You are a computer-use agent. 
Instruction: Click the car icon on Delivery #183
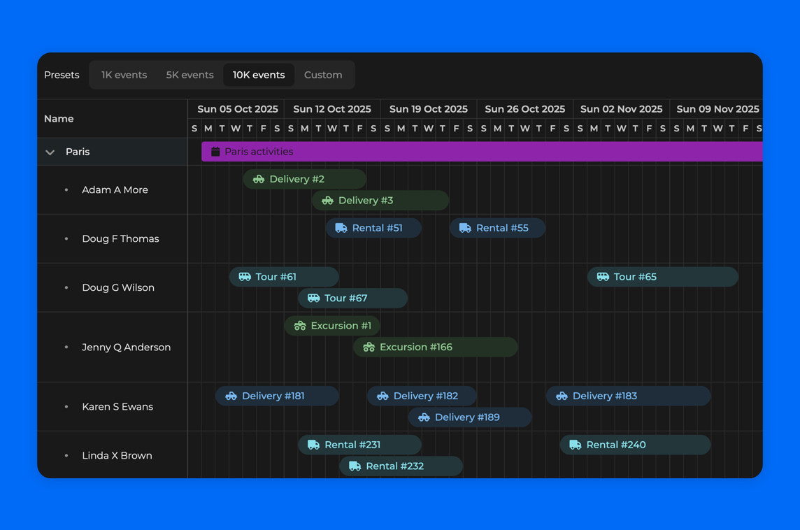point(562,396)
